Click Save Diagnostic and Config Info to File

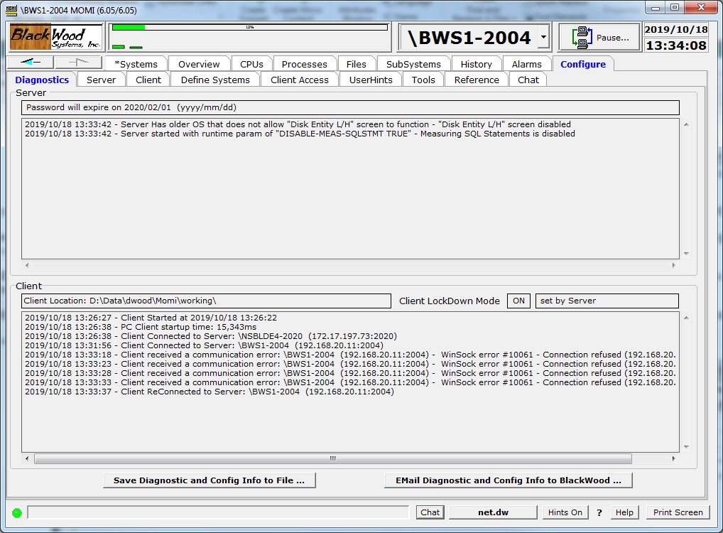(x=209, y=480)
